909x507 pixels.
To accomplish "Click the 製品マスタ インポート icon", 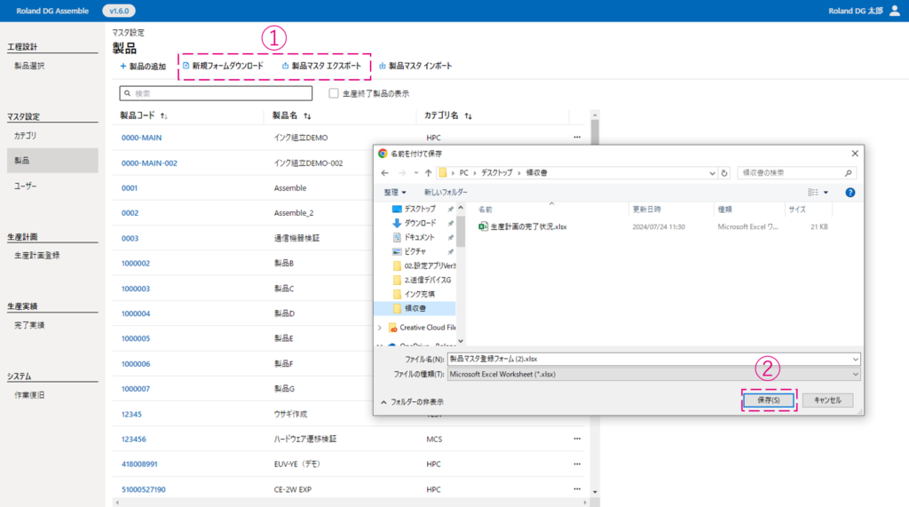I will pos(383,67).
